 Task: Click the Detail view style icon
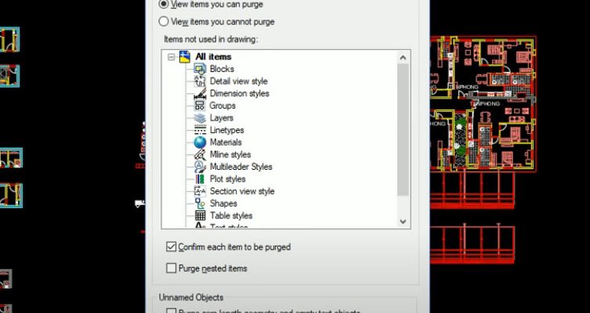click(x=200, y=81)
